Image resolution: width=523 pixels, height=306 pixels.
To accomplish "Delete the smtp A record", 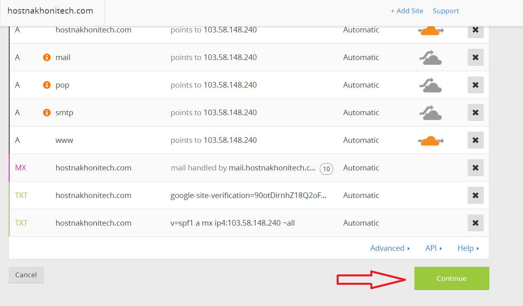I will [x=476, y=112].
